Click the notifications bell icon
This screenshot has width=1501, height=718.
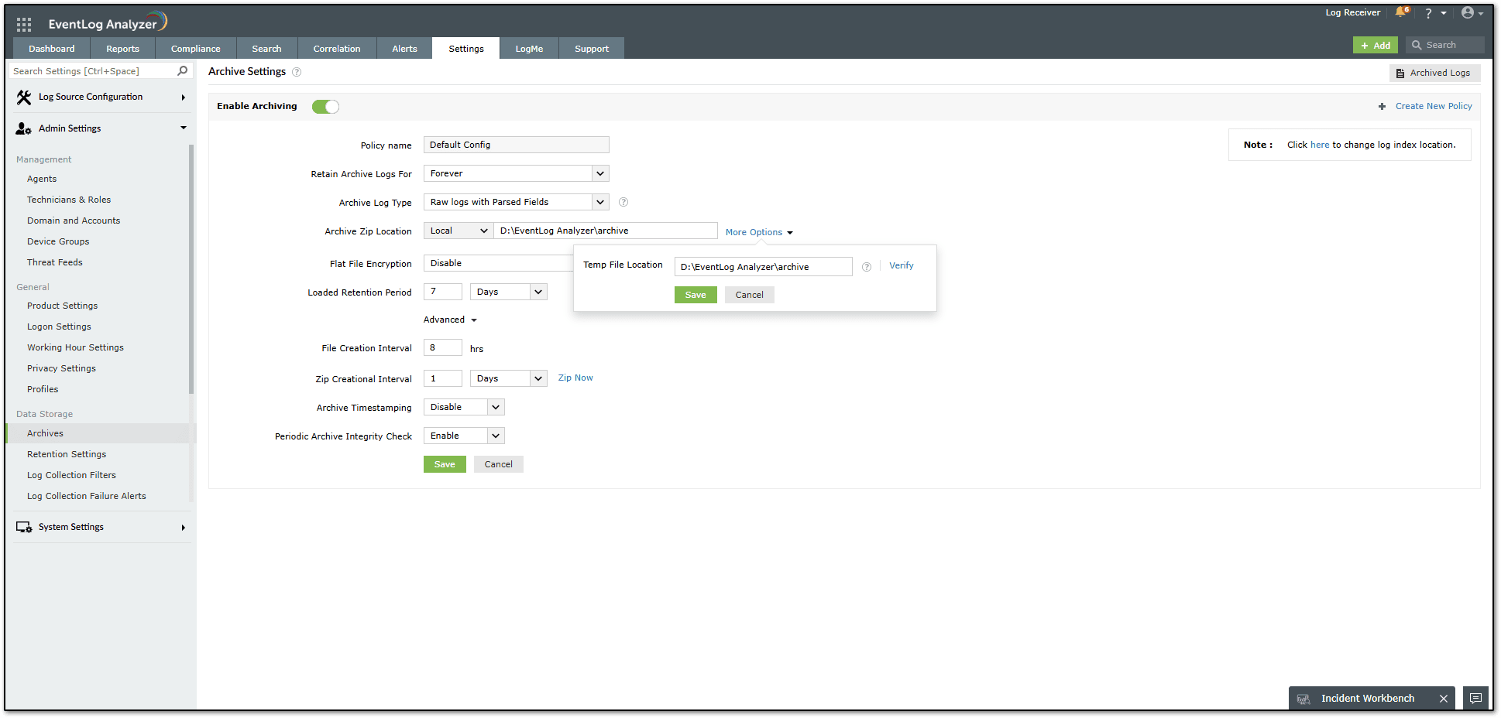(x=1400, y=12)
